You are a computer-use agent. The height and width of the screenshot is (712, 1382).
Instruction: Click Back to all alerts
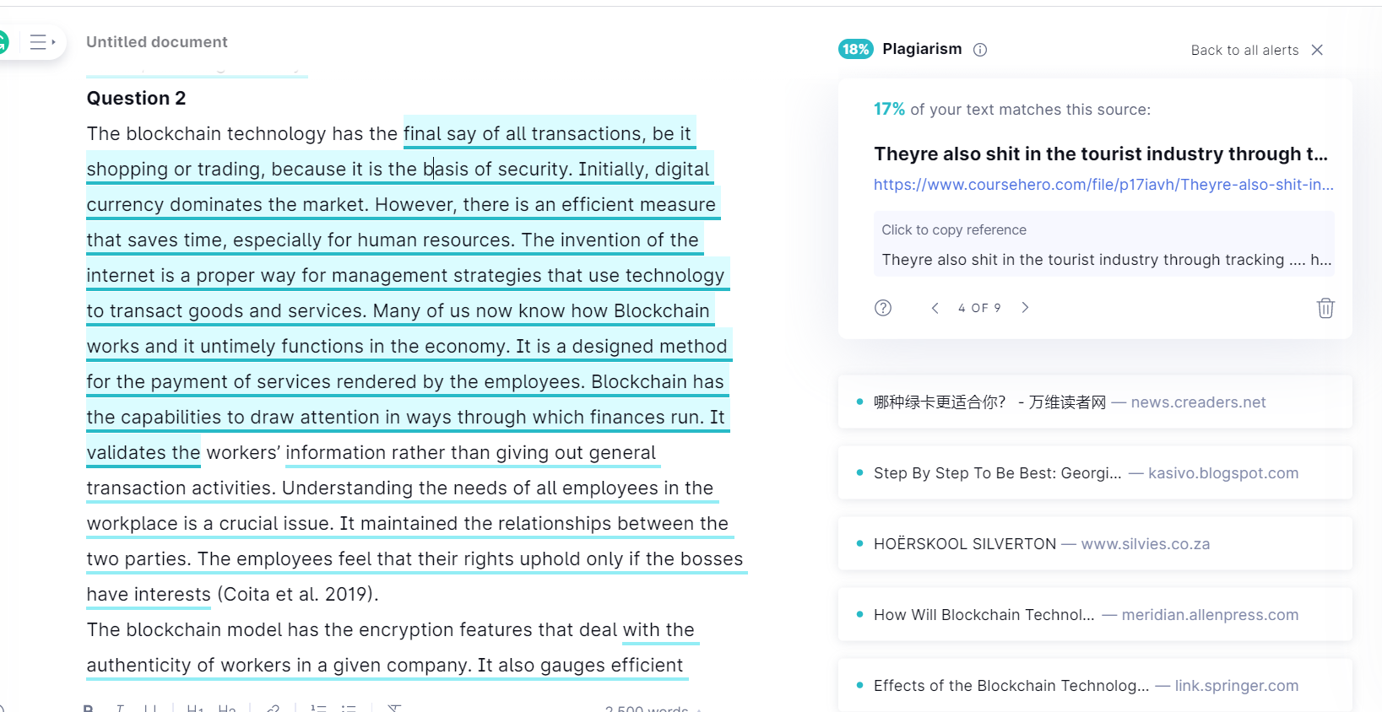tap(1244, 50)
